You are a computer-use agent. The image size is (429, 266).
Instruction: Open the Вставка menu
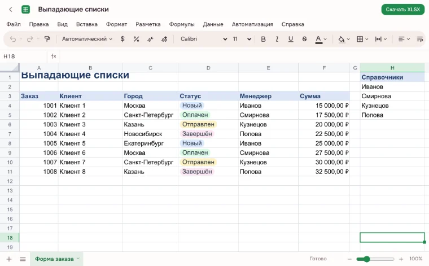tap(87, 24)
